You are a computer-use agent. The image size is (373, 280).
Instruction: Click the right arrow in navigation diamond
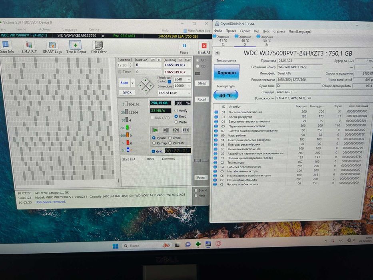pos(151,86)
